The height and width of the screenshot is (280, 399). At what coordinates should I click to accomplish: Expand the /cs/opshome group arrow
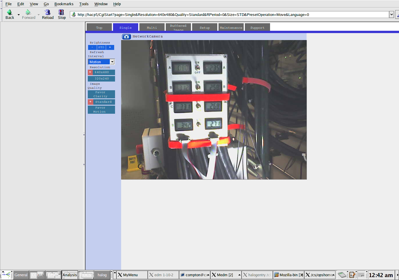tap(334, 275)
